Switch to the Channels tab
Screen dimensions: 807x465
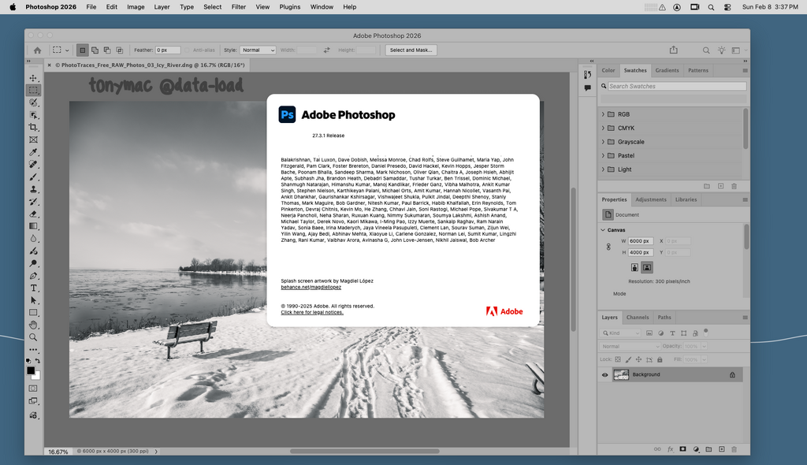click(x=638, y=318)
